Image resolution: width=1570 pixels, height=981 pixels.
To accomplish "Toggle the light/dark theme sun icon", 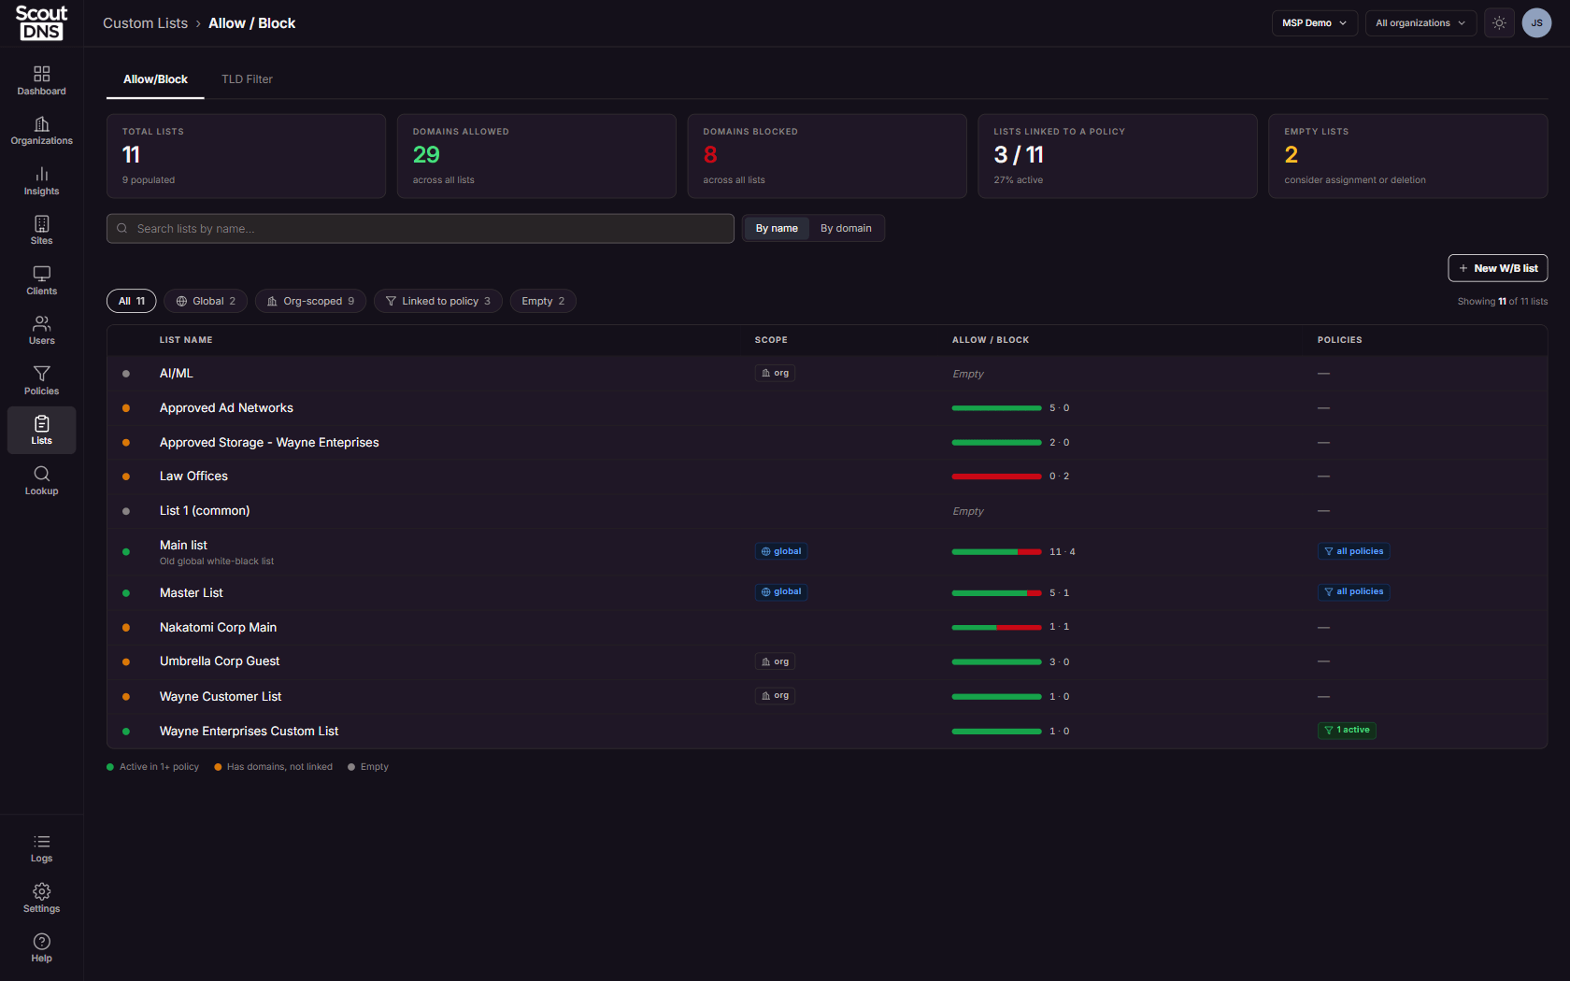I will point(1499,23).
